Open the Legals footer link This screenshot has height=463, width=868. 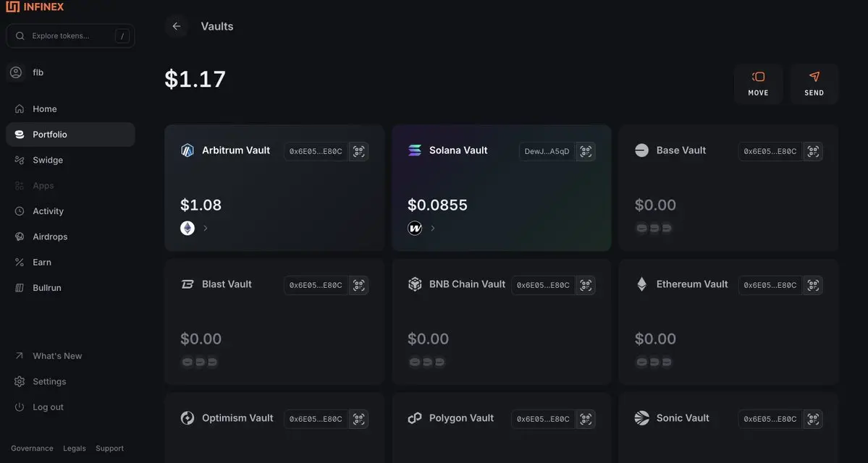(x=74, y=448)
